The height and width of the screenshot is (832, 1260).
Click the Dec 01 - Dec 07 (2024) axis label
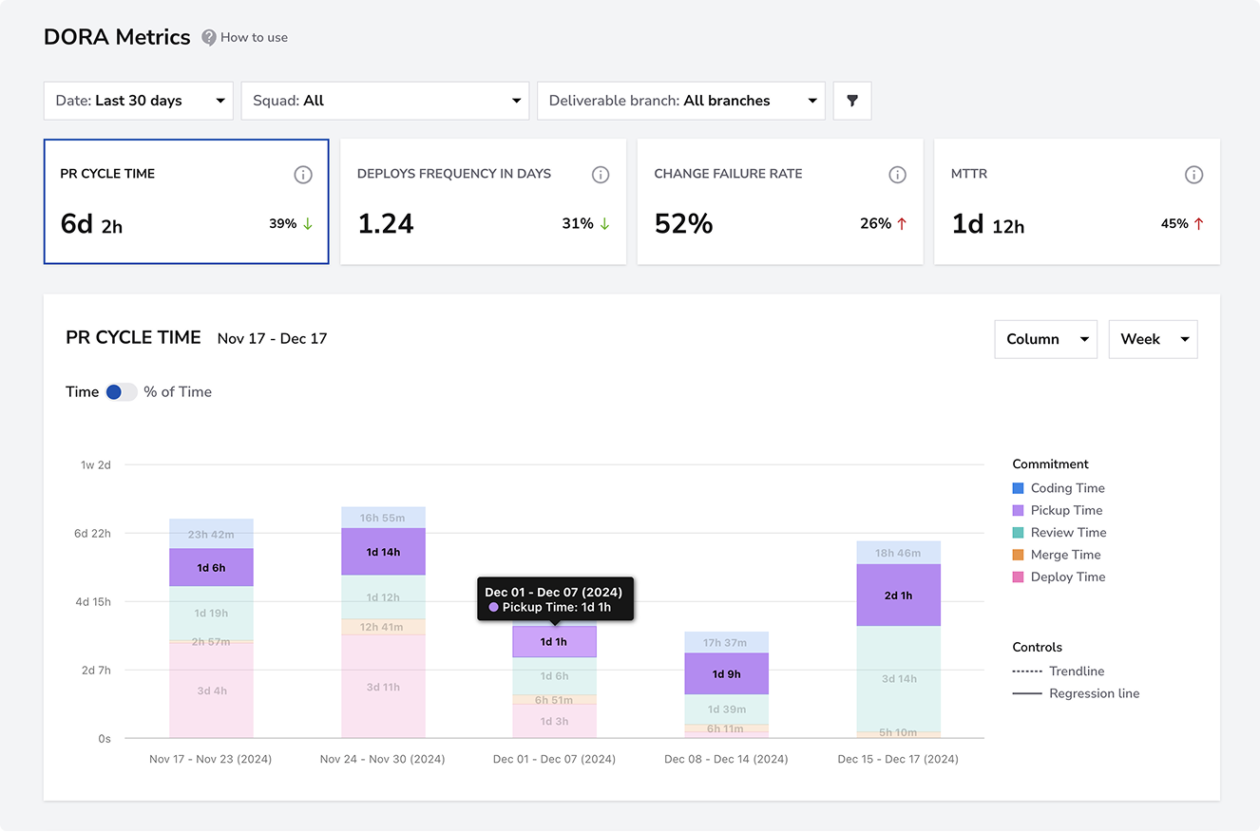(x=554, y=760)
